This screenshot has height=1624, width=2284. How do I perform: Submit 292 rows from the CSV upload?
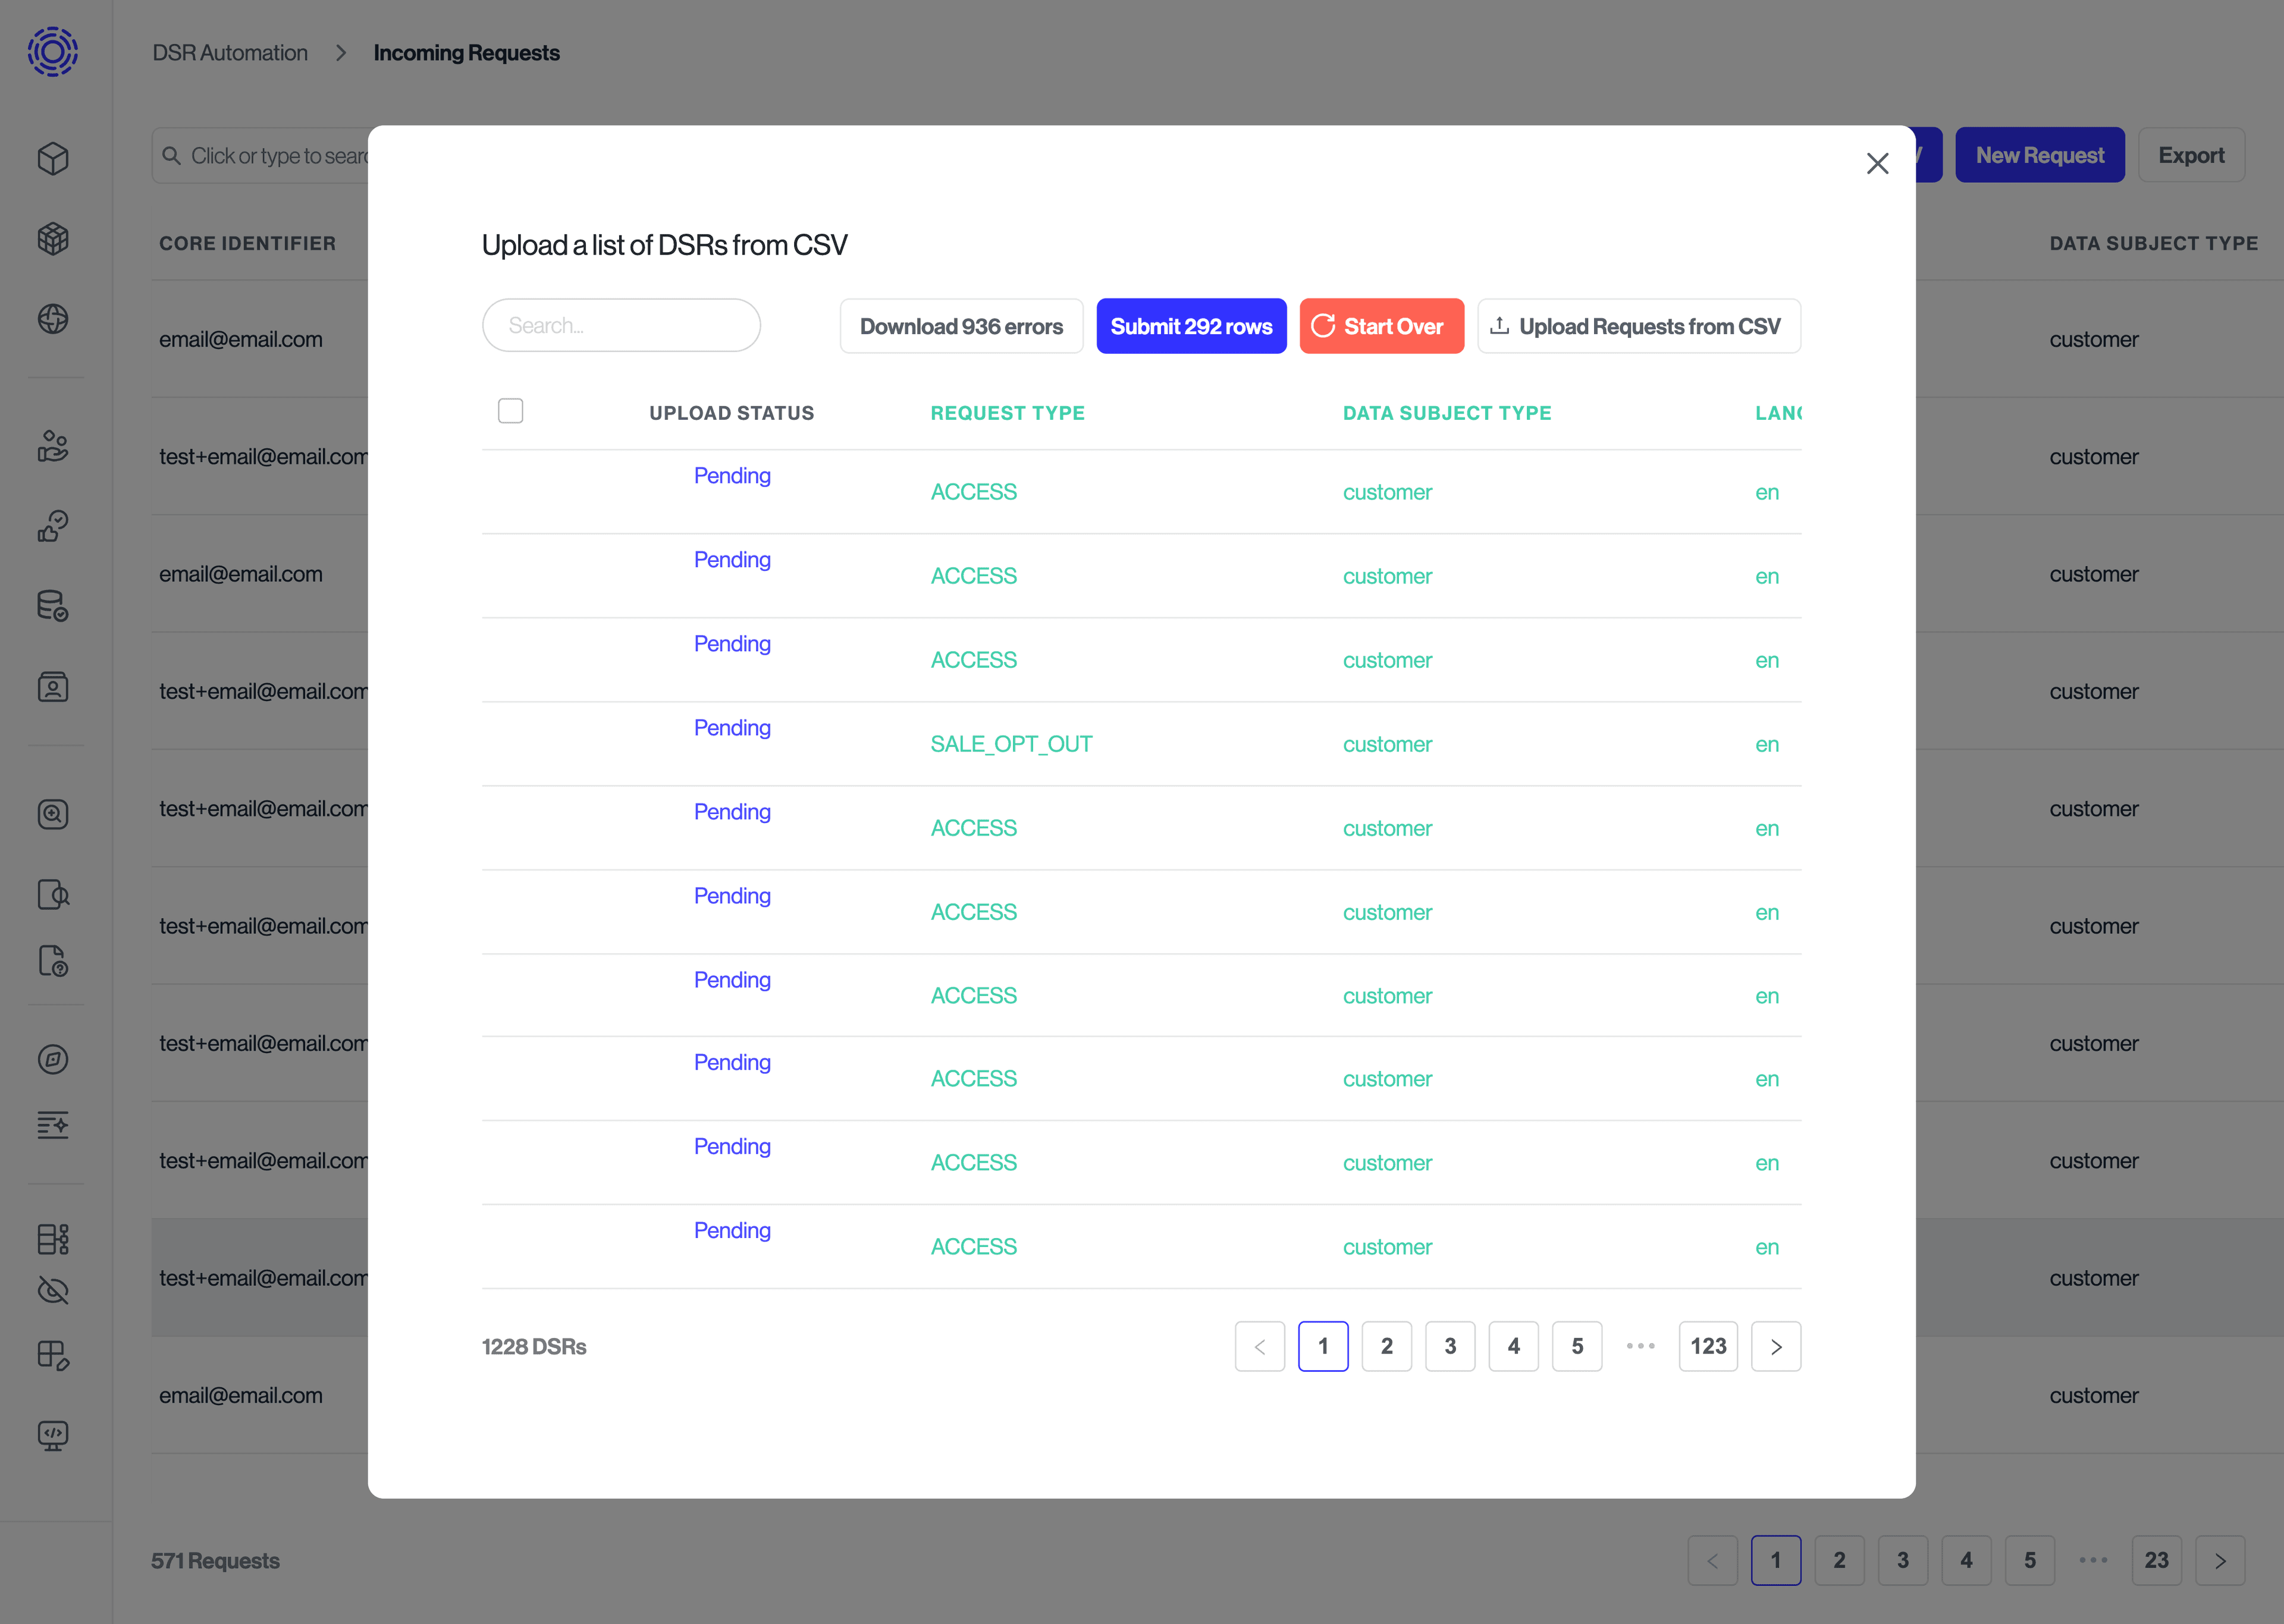click(1191, 325)
